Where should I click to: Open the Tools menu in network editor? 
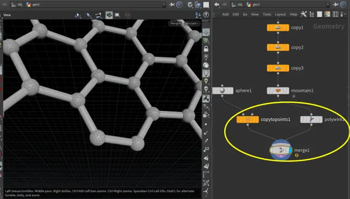267,14
